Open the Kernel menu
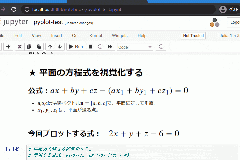Image resolution: width=240 pixels, height=160 pixels. point(96,36)
